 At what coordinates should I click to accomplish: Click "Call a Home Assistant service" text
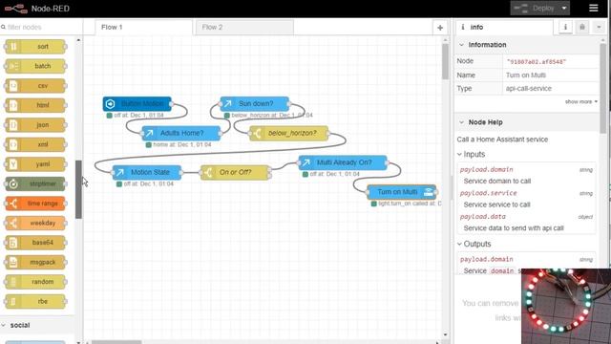point(502,140)
